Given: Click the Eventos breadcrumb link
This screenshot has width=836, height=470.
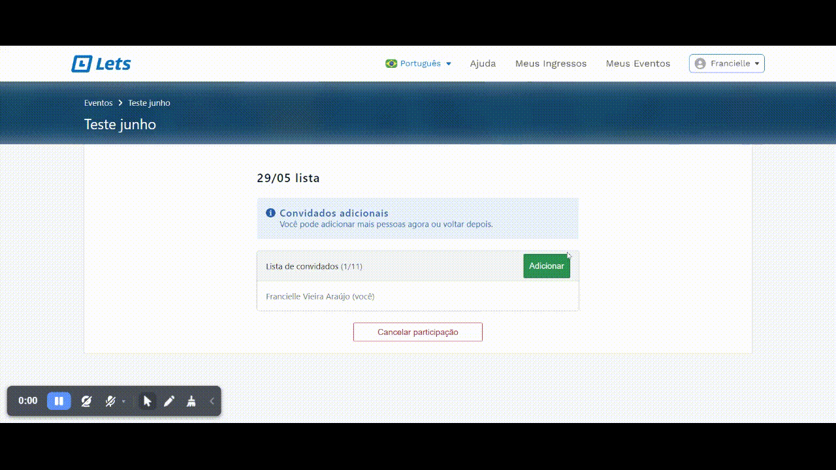Looking at the screenshot, I should click(x=98, y=103).
